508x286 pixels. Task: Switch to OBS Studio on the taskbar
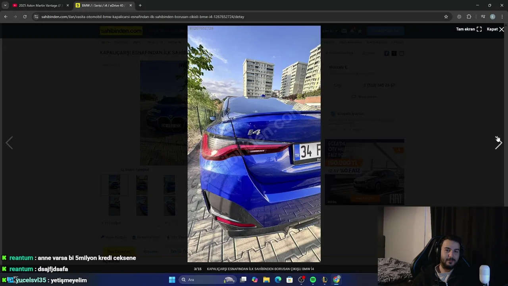[301, 280]
